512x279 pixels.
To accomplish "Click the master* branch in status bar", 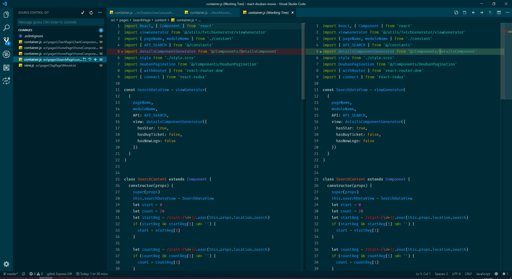I will coord(11,274).
